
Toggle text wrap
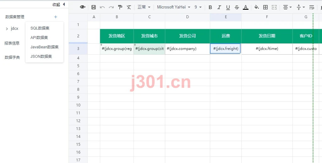[312, 7]
